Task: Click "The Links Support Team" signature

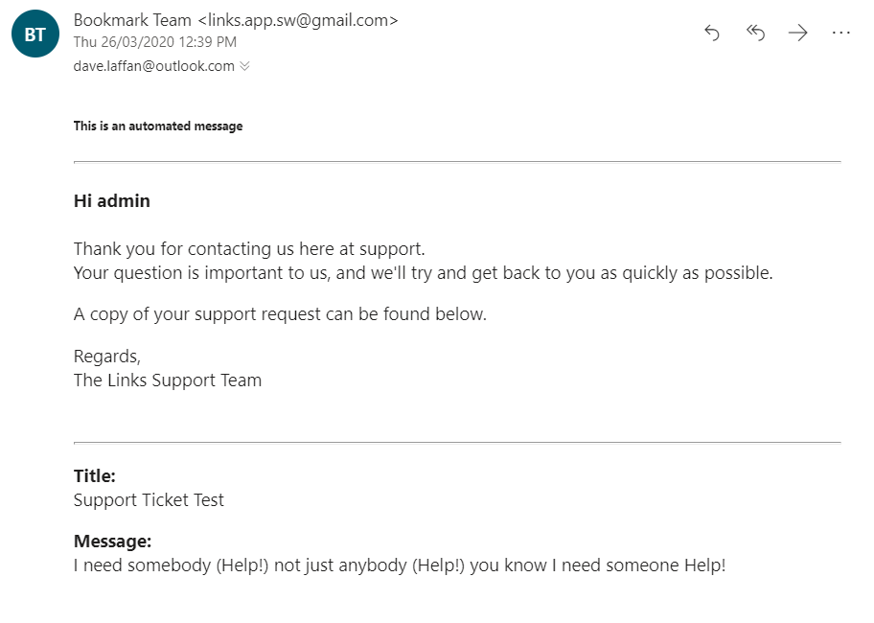Action: pyautogui.click(x=168, y=380)
